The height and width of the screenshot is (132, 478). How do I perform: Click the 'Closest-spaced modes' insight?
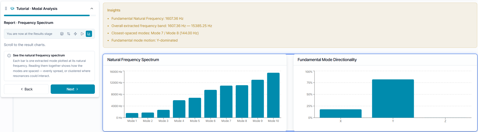point(155,33)
